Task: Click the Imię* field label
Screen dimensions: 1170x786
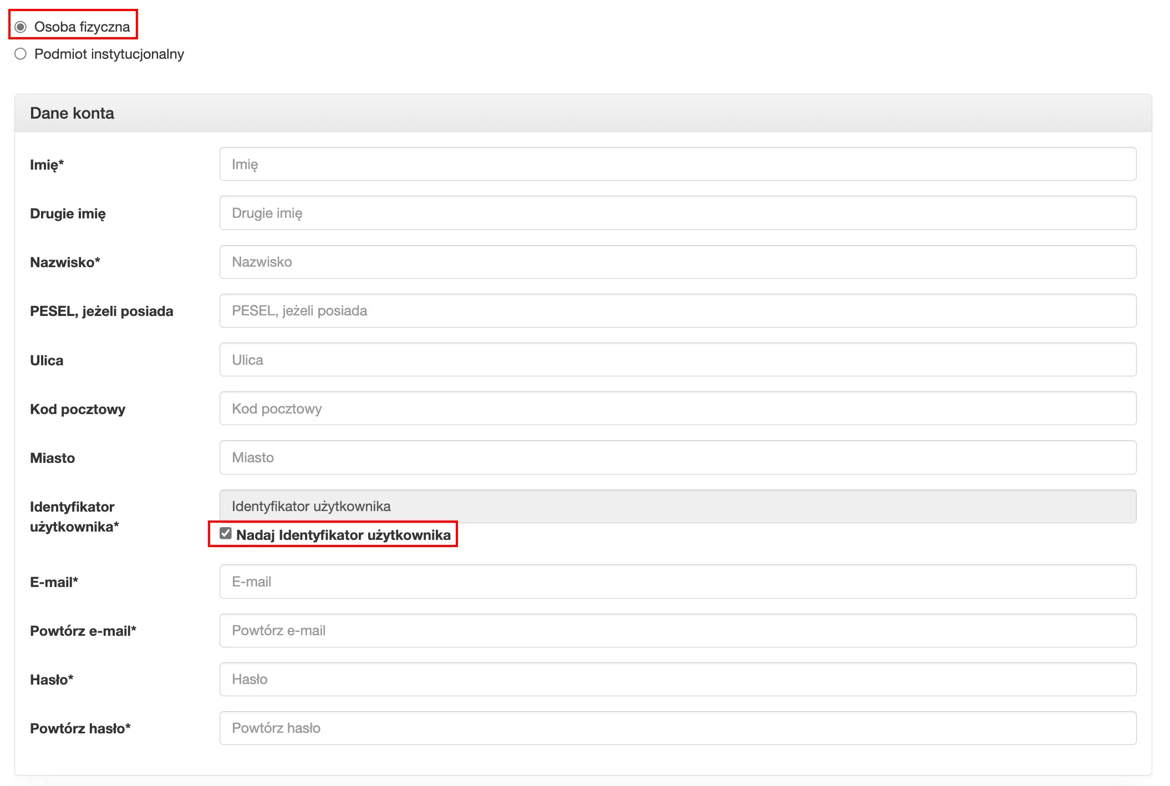Action: [x=47, y=165]
